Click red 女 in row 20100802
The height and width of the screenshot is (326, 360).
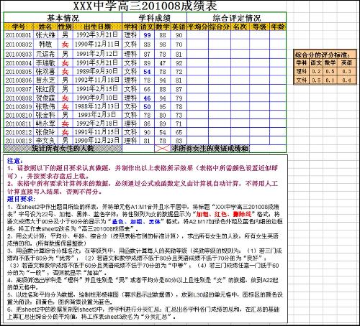coord(65,45)
